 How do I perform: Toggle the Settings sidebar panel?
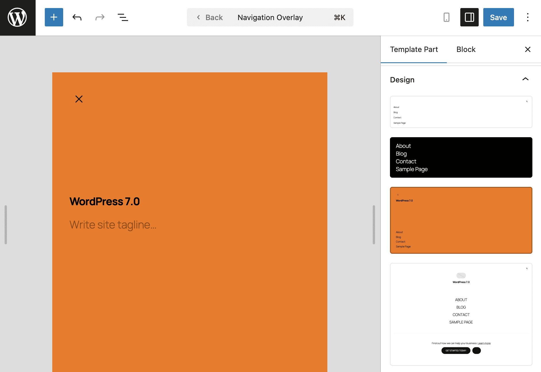click(x=469, y=17)
